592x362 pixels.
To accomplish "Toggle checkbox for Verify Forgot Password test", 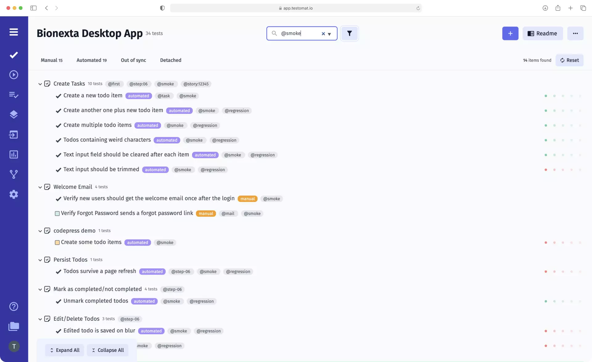I will (57, 214).
